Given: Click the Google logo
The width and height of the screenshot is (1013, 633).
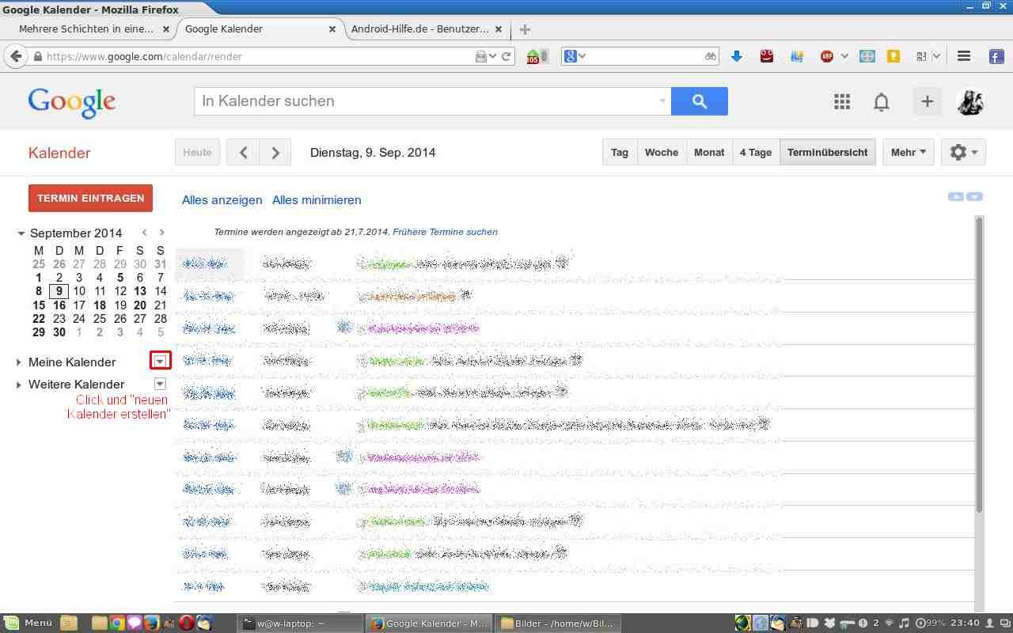Looking at the screenshot, I should pyautogui.click(x=72, y=102).
